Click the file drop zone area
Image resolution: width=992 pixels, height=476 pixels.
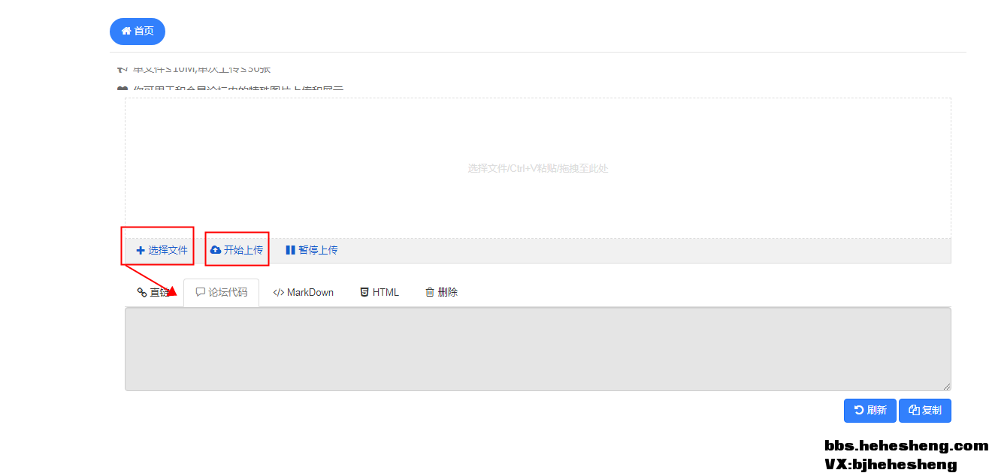[537, 168]
